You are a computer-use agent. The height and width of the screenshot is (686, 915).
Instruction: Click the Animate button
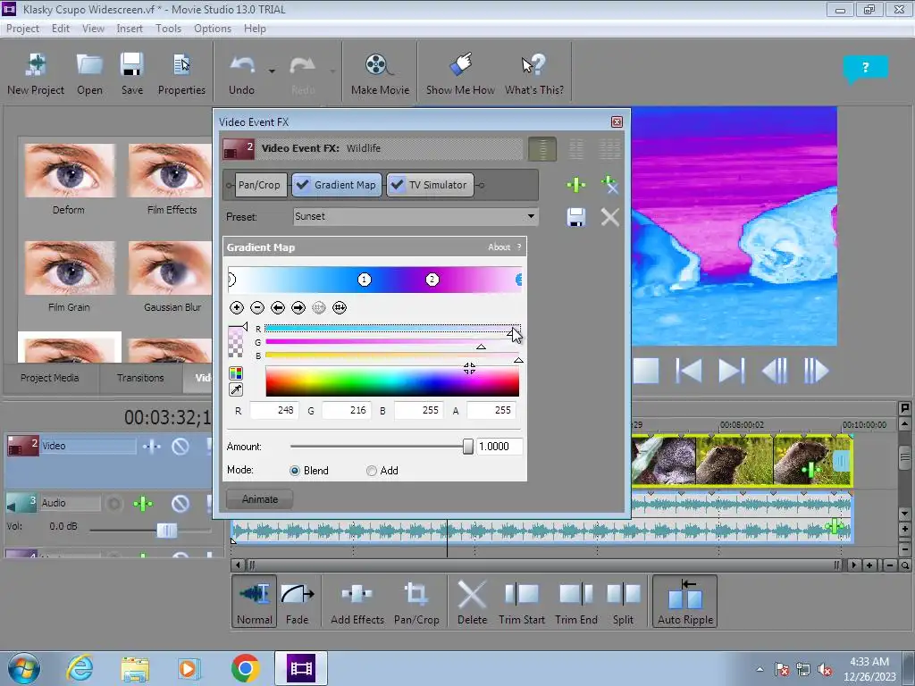point(260,499)
